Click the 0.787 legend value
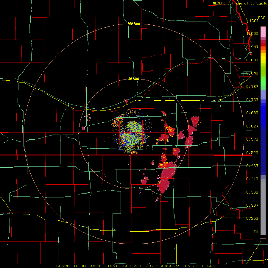268x268 pixels. click(x=252, y=86)
